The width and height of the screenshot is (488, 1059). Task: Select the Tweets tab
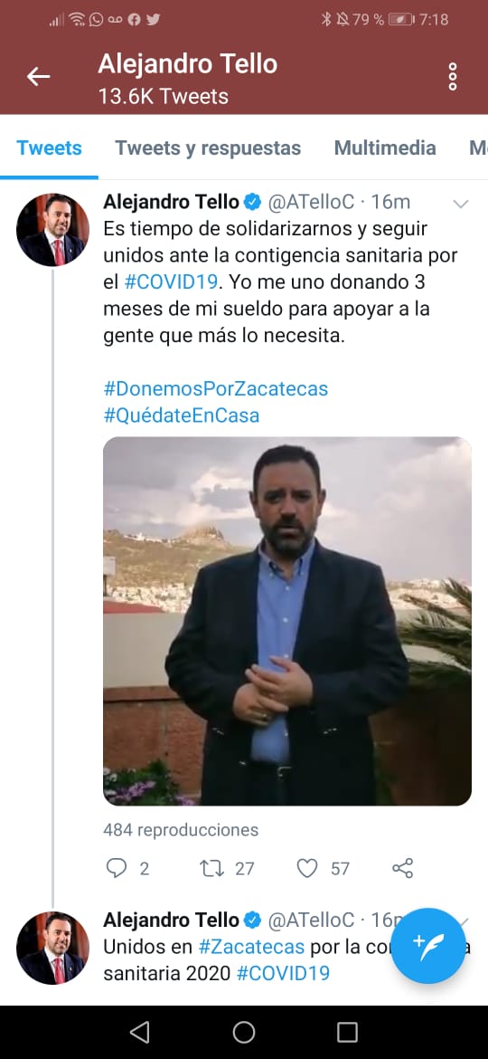pos(49,148)
